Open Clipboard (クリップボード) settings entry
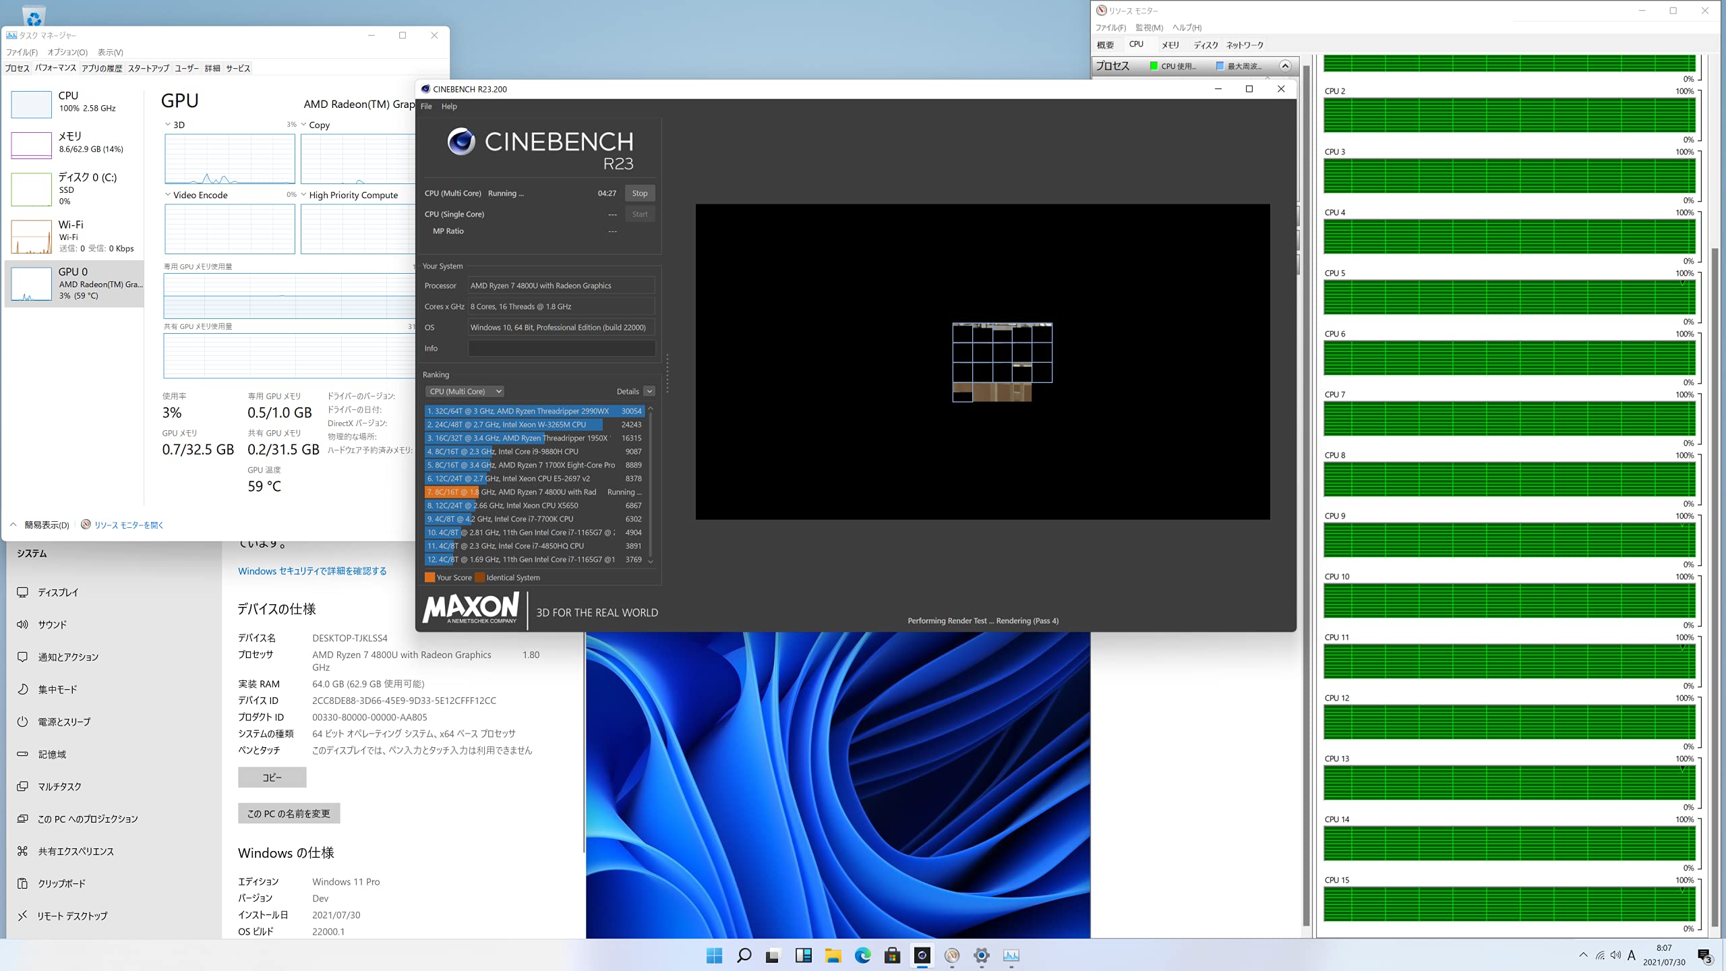The height and width of the screenshot is (971, 1726). coord(61,883)
